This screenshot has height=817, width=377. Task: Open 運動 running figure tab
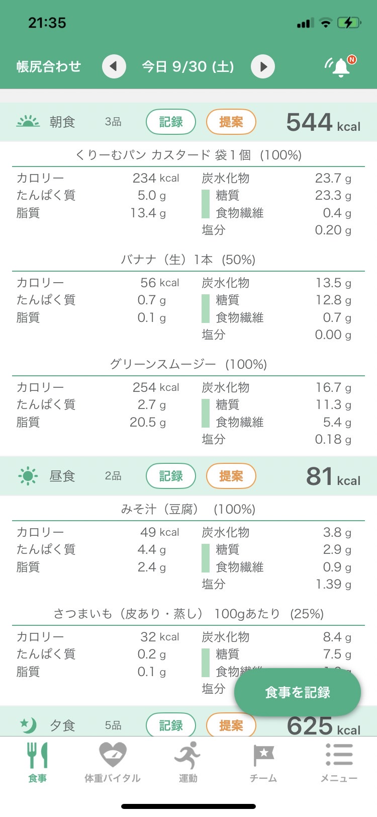188,762
